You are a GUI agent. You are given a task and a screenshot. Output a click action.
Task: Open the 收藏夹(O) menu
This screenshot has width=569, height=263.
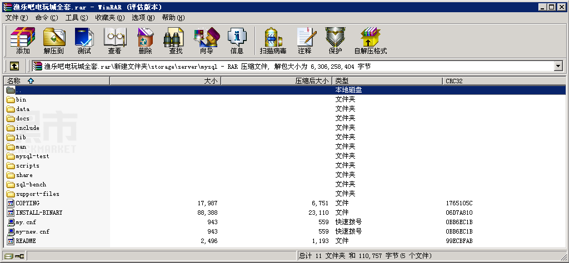(x=110, y=18)
